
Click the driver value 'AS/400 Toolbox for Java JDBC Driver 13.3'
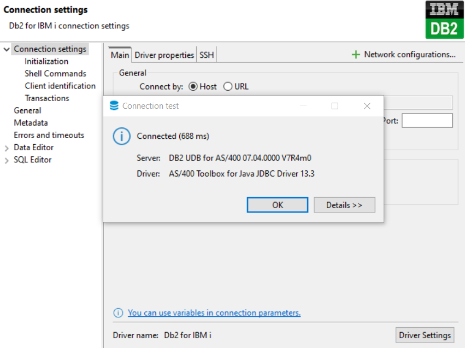pyautogui.click(x=242, y=174)
